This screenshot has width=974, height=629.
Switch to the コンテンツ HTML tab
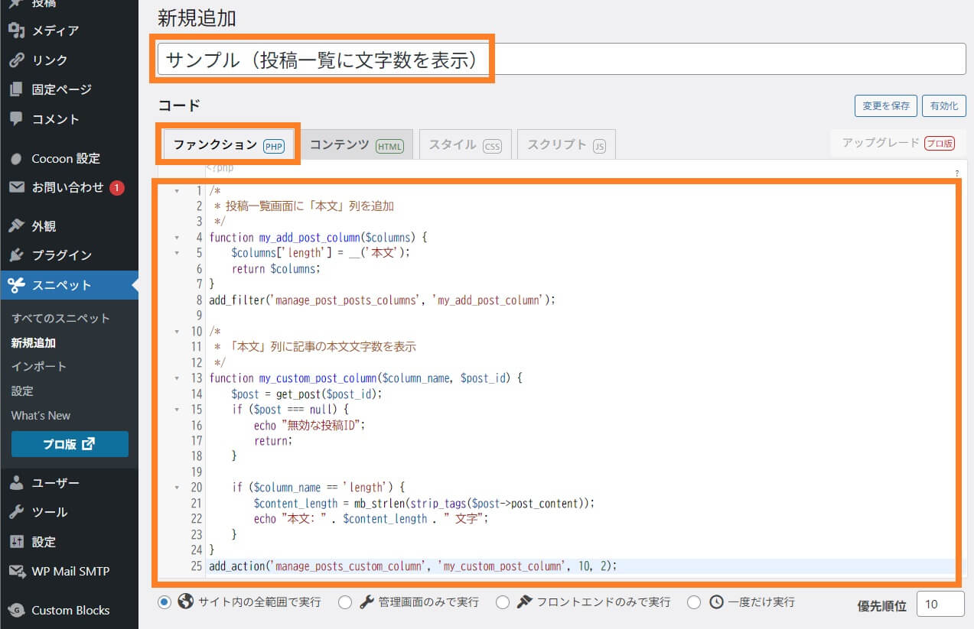coord(357,144)
